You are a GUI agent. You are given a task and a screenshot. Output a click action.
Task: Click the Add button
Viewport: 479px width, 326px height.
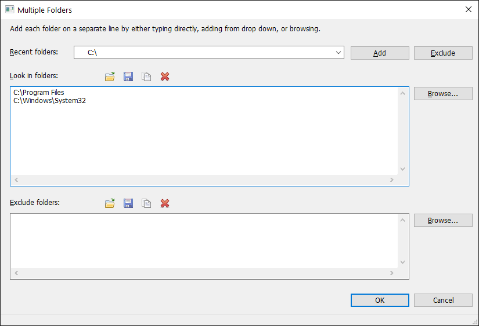coord(380,53)
